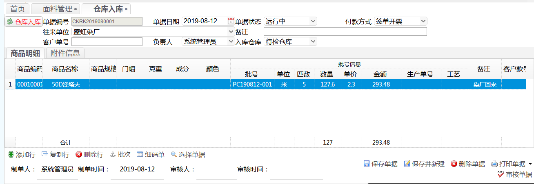Screen dimensions: 534x184
Task: Click the 保存并新建 button label
Action: [x=428, y=164]
